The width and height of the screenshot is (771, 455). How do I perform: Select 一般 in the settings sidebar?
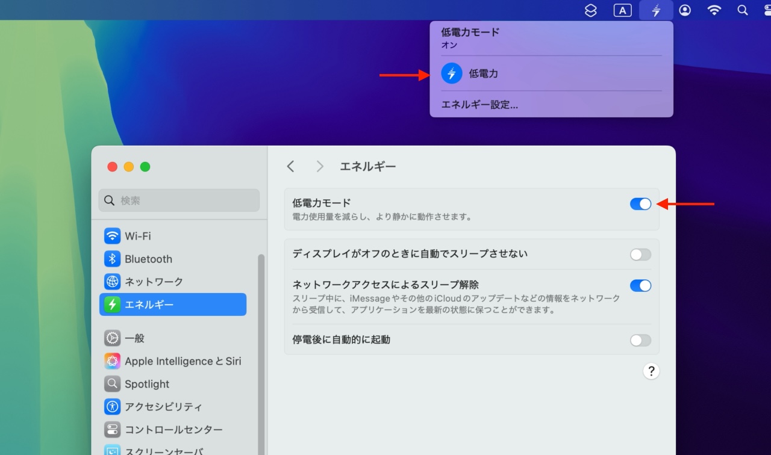[173, 338]
